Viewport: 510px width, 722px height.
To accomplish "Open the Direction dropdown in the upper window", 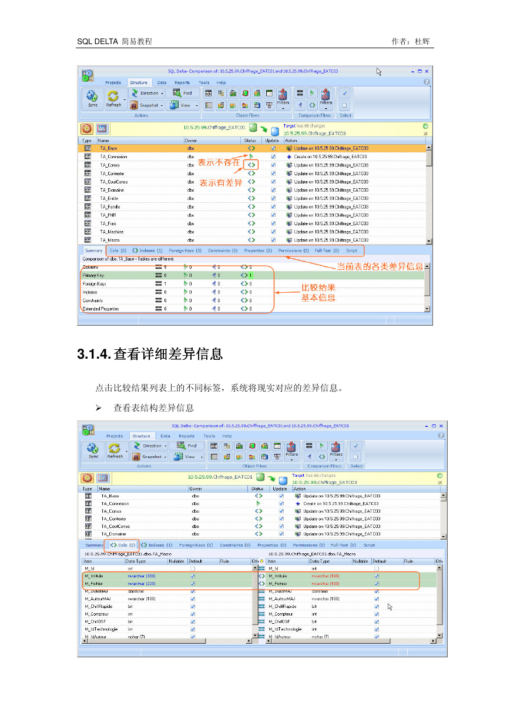I will (146, 93).
